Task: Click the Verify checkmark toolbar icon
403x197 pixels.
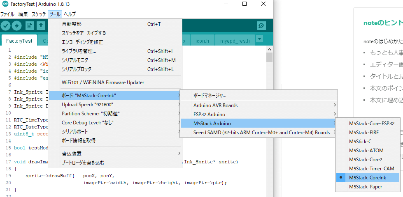Action: click(x=5, y=25)
